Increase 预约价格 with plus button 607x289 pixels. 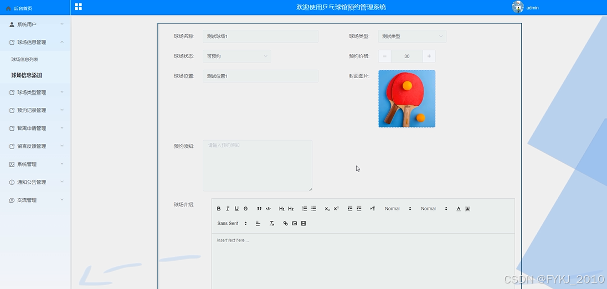point(429,56)
